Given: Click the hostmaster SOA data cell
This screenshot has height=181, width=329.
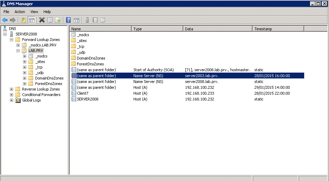Looking at the screenshot, I should [x=218, y=70].
